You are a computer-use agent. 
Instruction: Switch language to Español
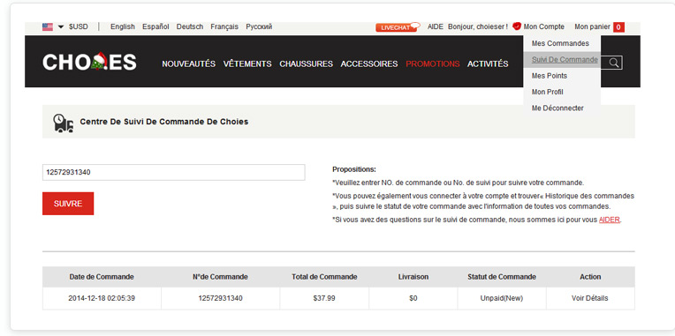[155, 26]
